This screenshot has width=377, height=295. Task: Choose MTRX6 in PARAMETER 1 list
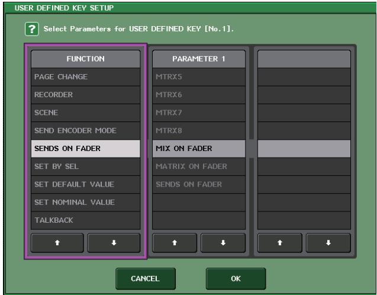[x=199, y=95]
